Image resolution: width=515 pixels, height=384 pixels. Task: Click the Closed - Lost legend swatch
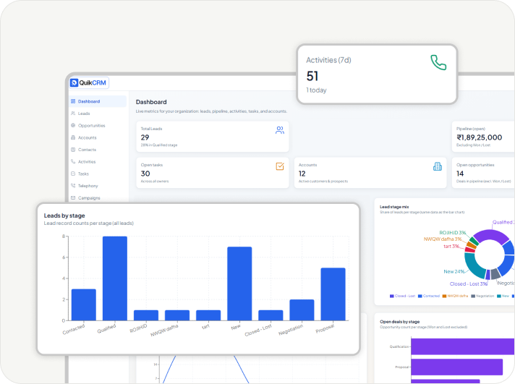[x=391, y=296]
